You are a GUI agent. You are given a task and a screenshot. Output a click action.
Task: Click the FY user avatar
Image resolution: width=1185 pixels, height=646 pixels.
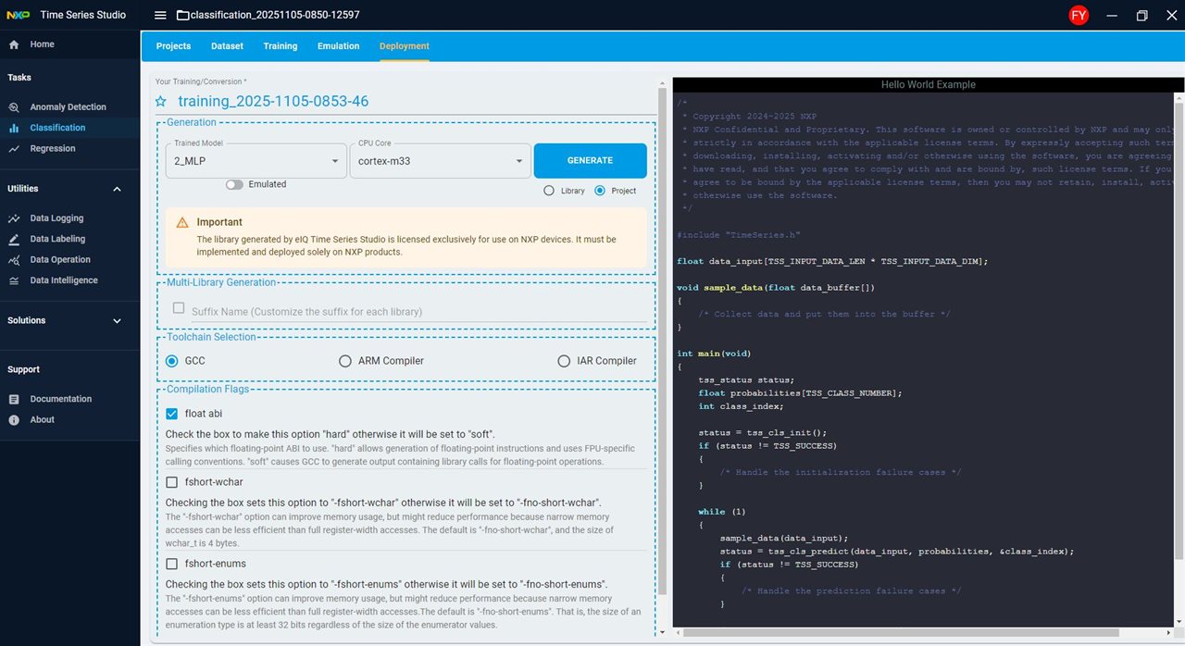[1079, 16]
